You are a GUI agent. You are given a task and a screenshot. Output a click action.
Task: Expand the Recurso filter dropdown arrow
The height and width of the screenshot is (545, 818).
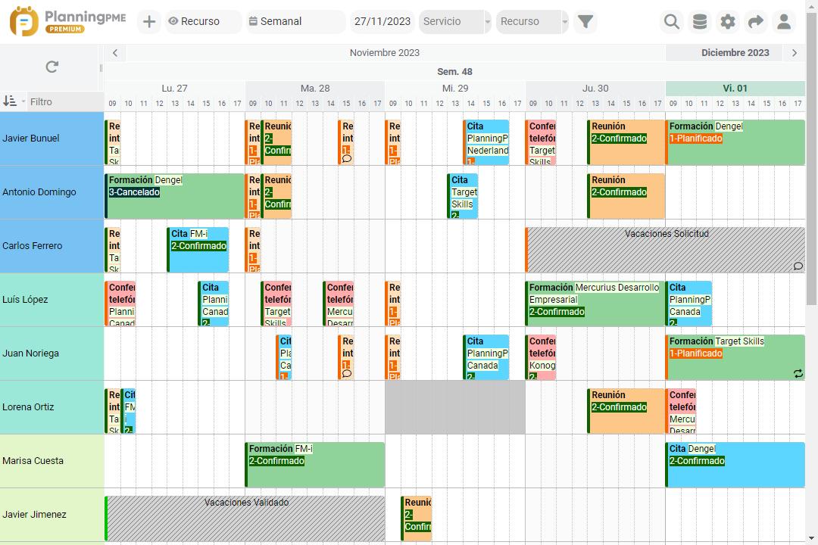pos(564,21)
